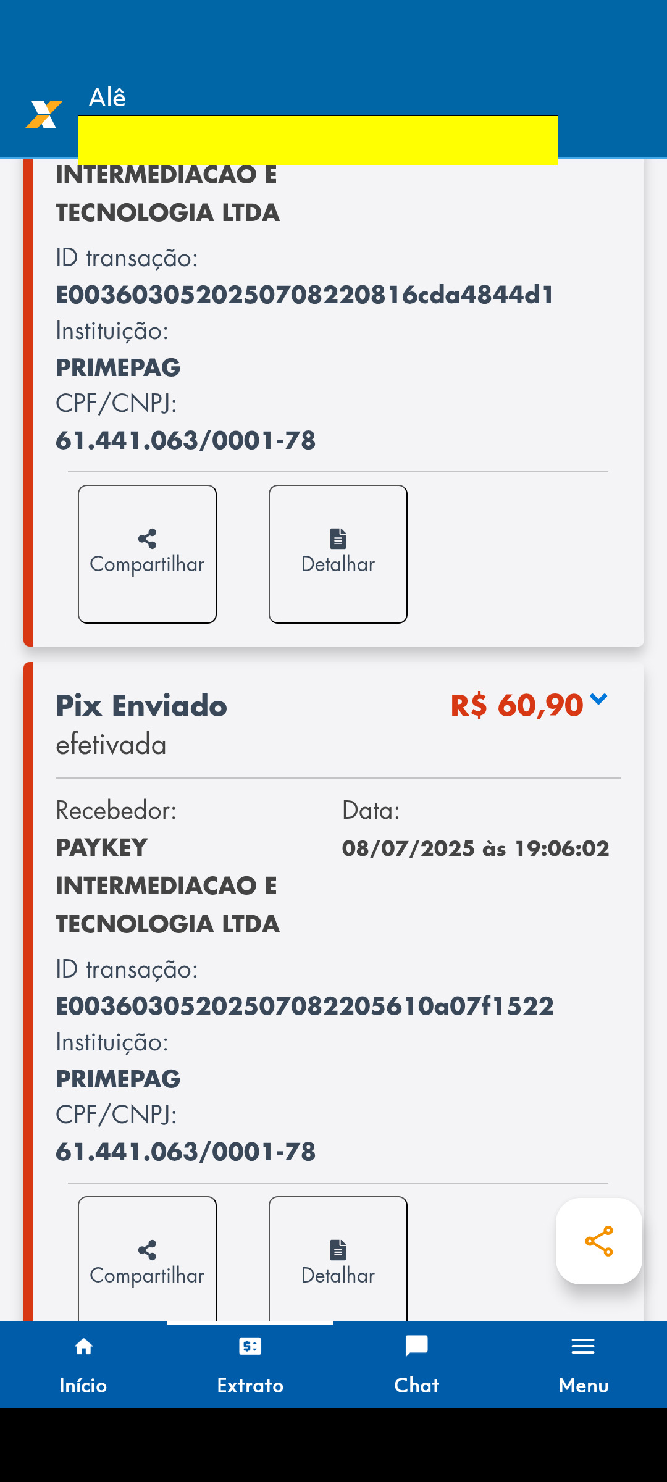Image resolution: width=667 pixels, height=1482 pixels.
Task: Tap the CNPJ number in the upper card
Action: [185, 441]
